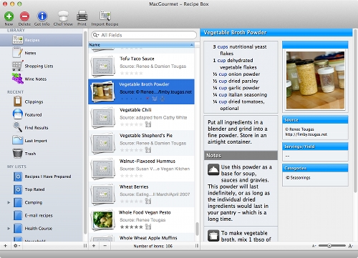The width and height of the screenshot is (358, 258).
Task: Open the fimby.tougas.net source link
Action: point(306,134)
